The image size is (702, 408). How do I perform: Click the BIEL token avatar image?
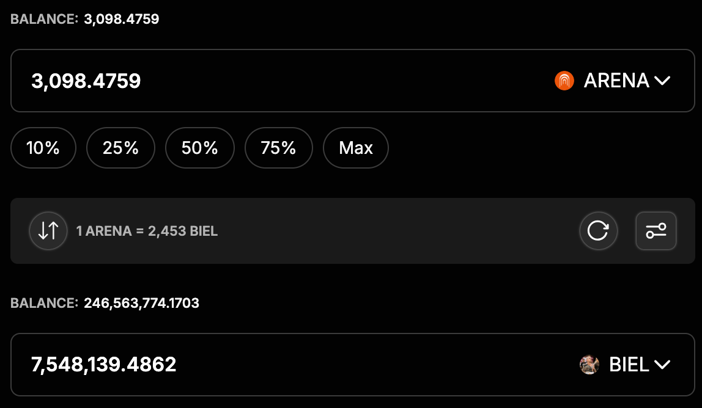589,365
